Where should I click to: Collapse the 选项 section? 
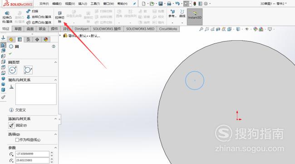coord(55,134)
